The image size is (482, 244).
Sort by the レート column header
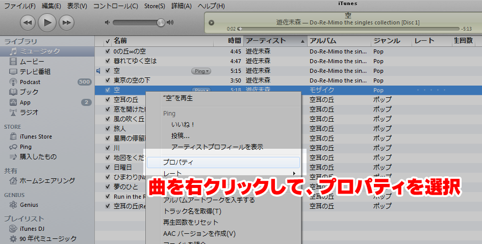tap(432, 41)
